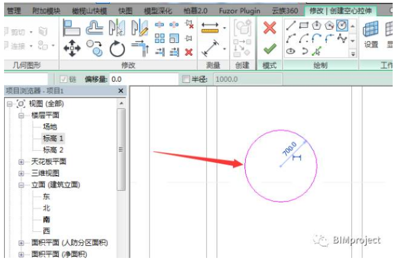
Task: Activate the Move tool
Action: pyautogui.click(x=72, y=48)
